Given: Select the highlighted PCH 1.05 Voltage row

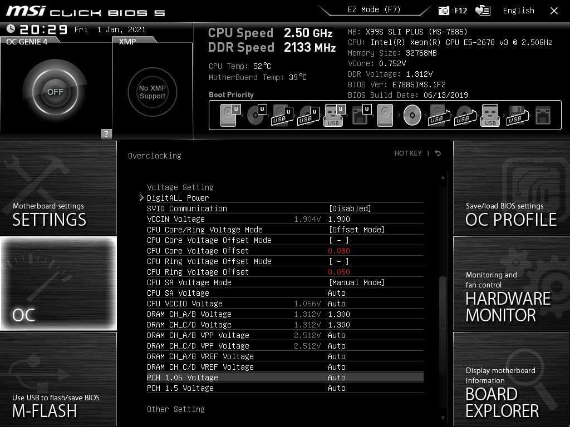Looking at the screenshot, I should pyautogui.click(x=285, y=378).
